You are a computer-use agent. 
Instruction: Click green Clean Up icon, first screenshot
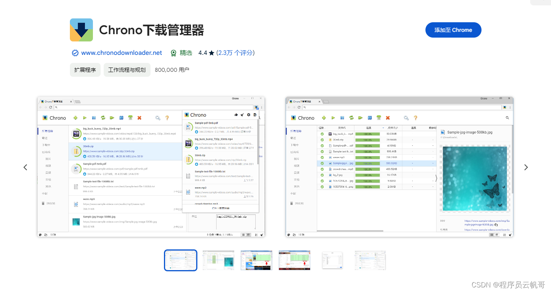(x=131, y=118)
